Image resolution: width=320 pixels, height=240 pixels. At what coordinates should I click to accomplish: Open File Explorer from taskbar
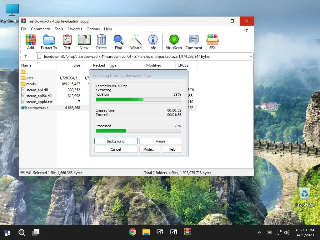(146, 232)
